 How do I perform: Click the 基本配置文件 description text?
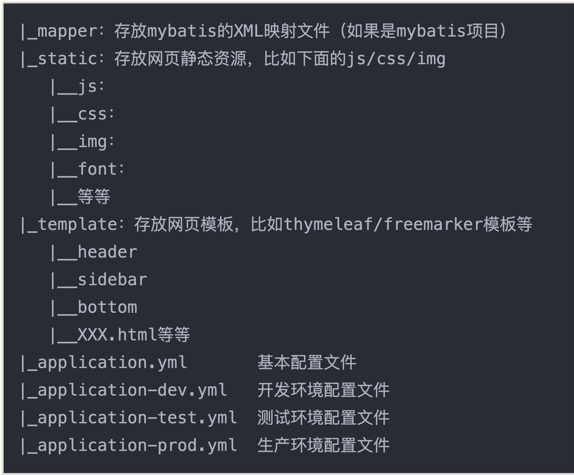(307, 362)
